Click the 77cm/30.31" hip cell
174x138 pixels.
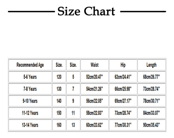pyautogui.click(x=123, y=125)
